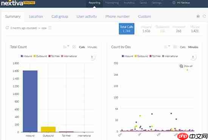The width and height of the screenshot is (208, 140).
Task: Toggle Toll free legend in Total Count chart
Action: pyautogui.click(x=54, y=56)
